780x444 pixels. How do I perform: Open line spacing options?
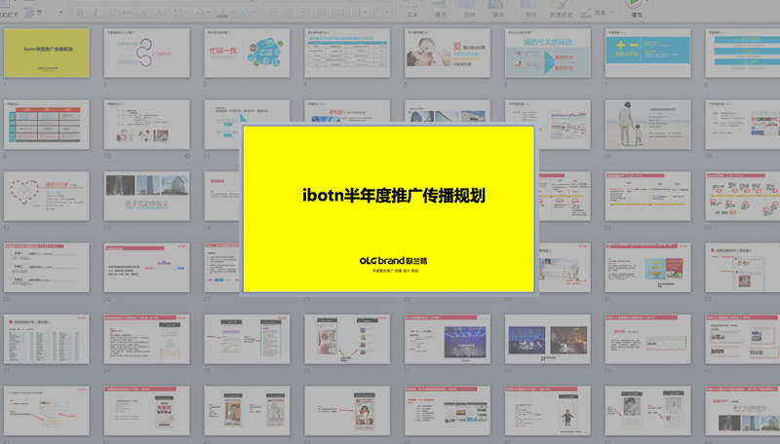[358, 13]
